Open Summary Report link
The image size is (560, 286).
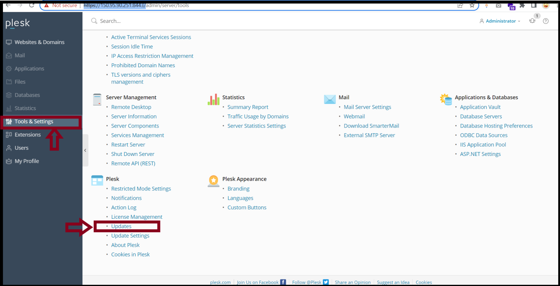pyautogui.click(x=248, y=107)
